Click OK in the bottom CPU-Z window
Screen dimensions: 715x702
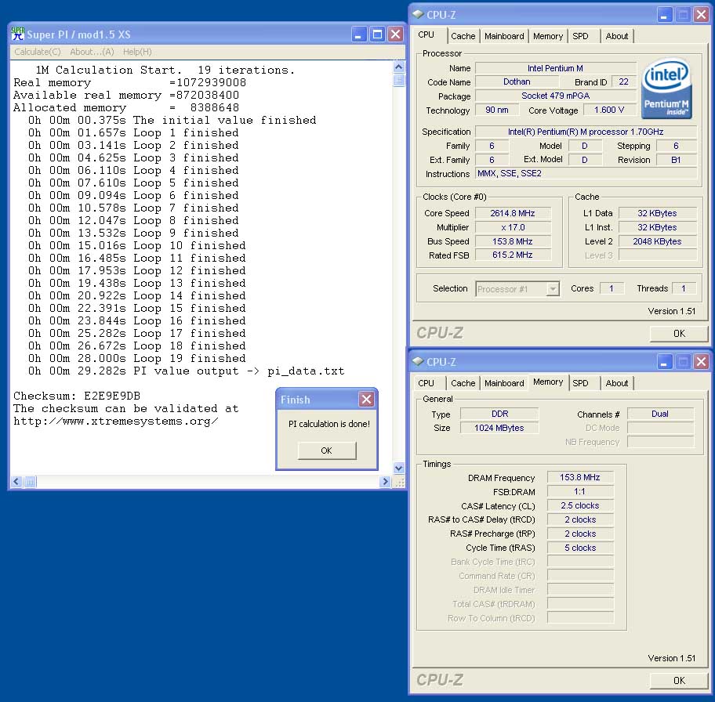pyautogui.click(x=679, y=680)
